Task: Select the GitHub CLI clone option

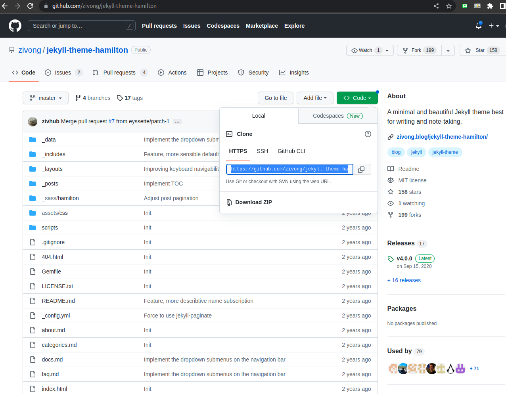Action: click(291, 151)
